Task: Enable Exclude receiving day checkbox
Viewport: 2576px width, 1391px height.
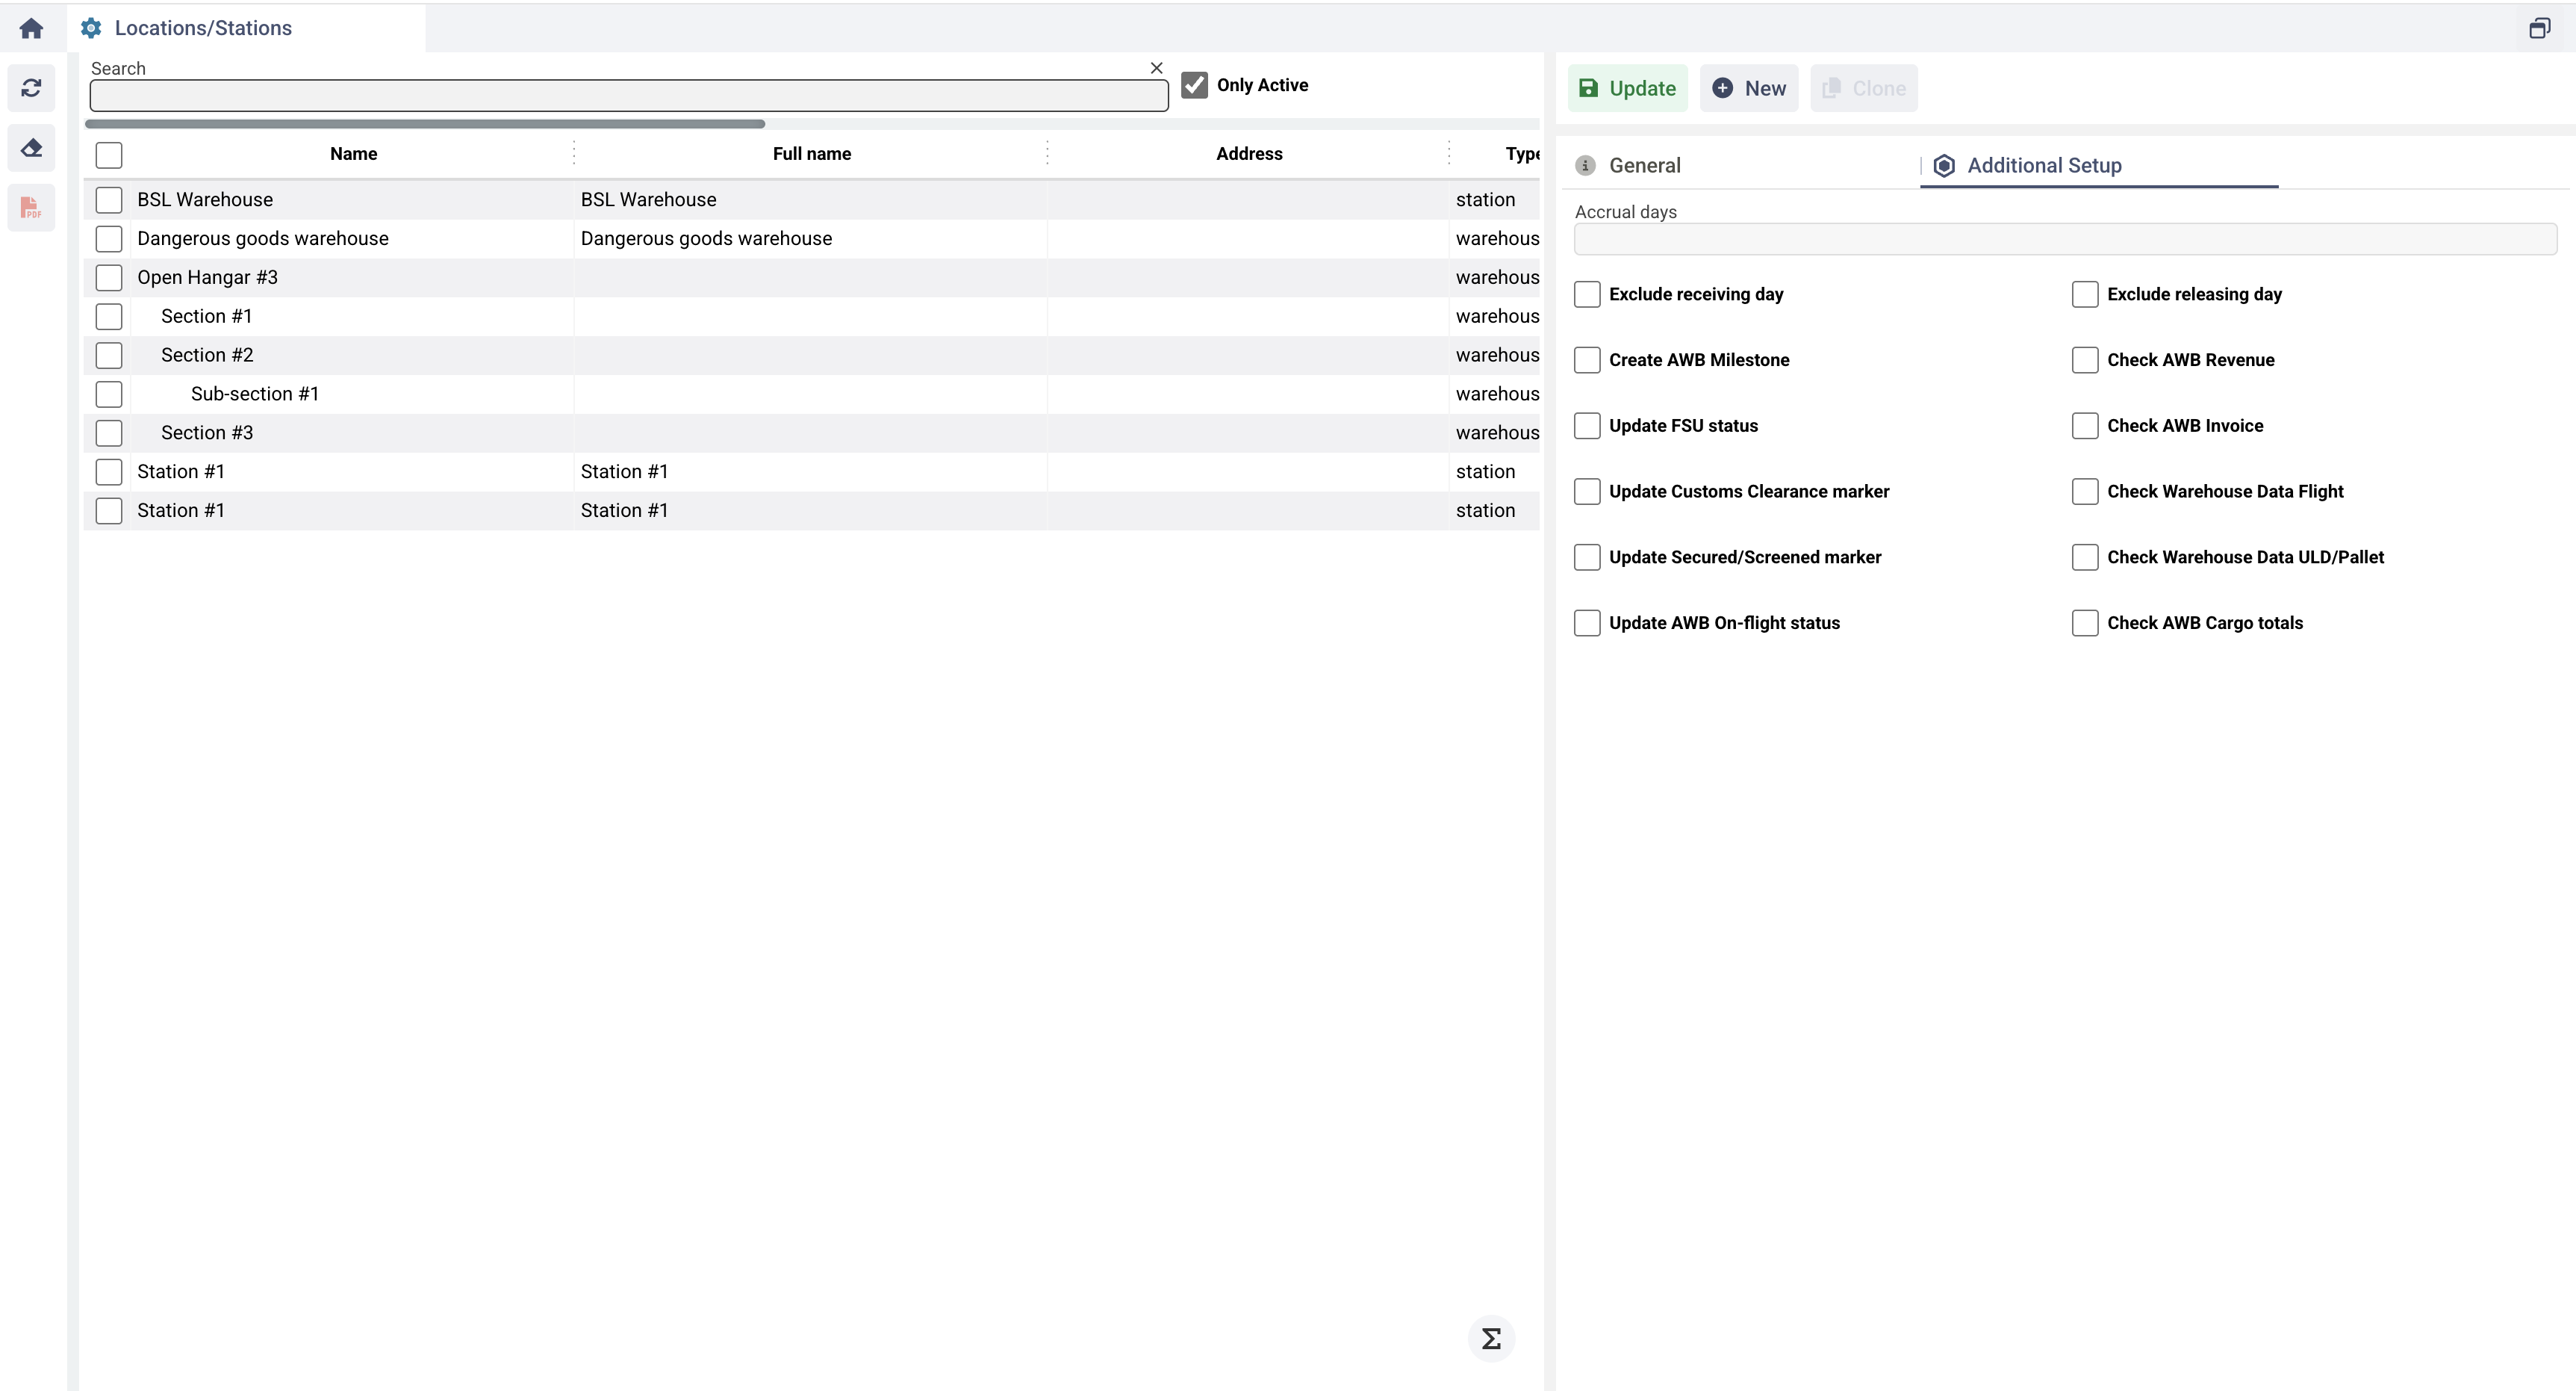Action: (x=1587, y=294)
